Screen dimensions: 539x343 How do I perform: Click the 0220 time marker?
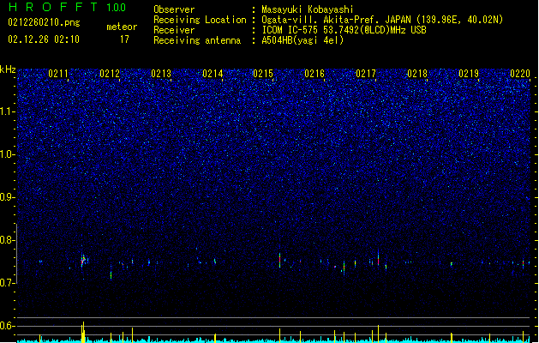520,74
